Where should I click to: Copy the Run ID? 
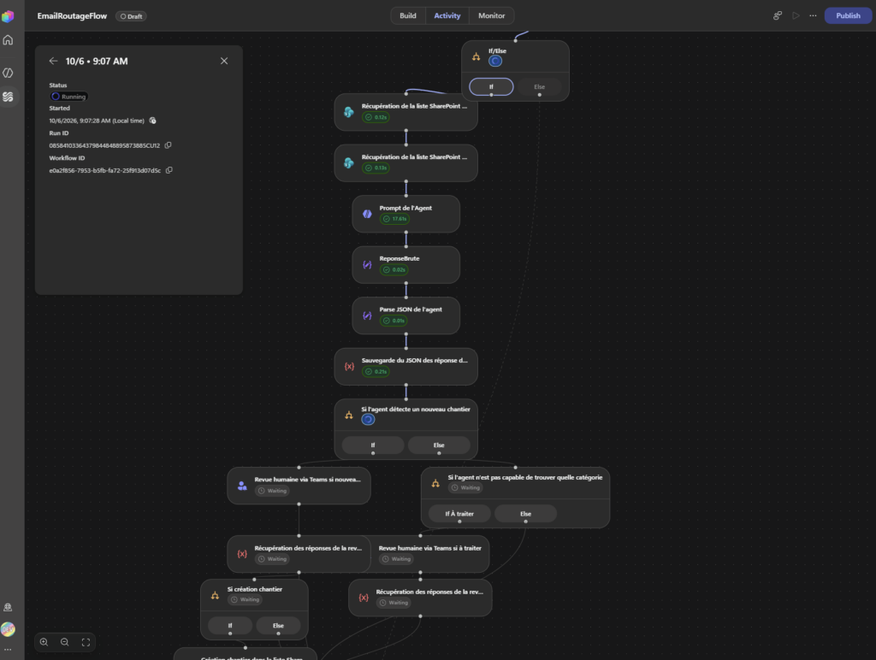[168, 145]
